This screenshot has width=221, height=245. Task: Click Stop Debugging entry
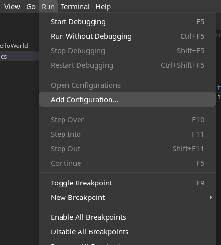tap(127, 51)
